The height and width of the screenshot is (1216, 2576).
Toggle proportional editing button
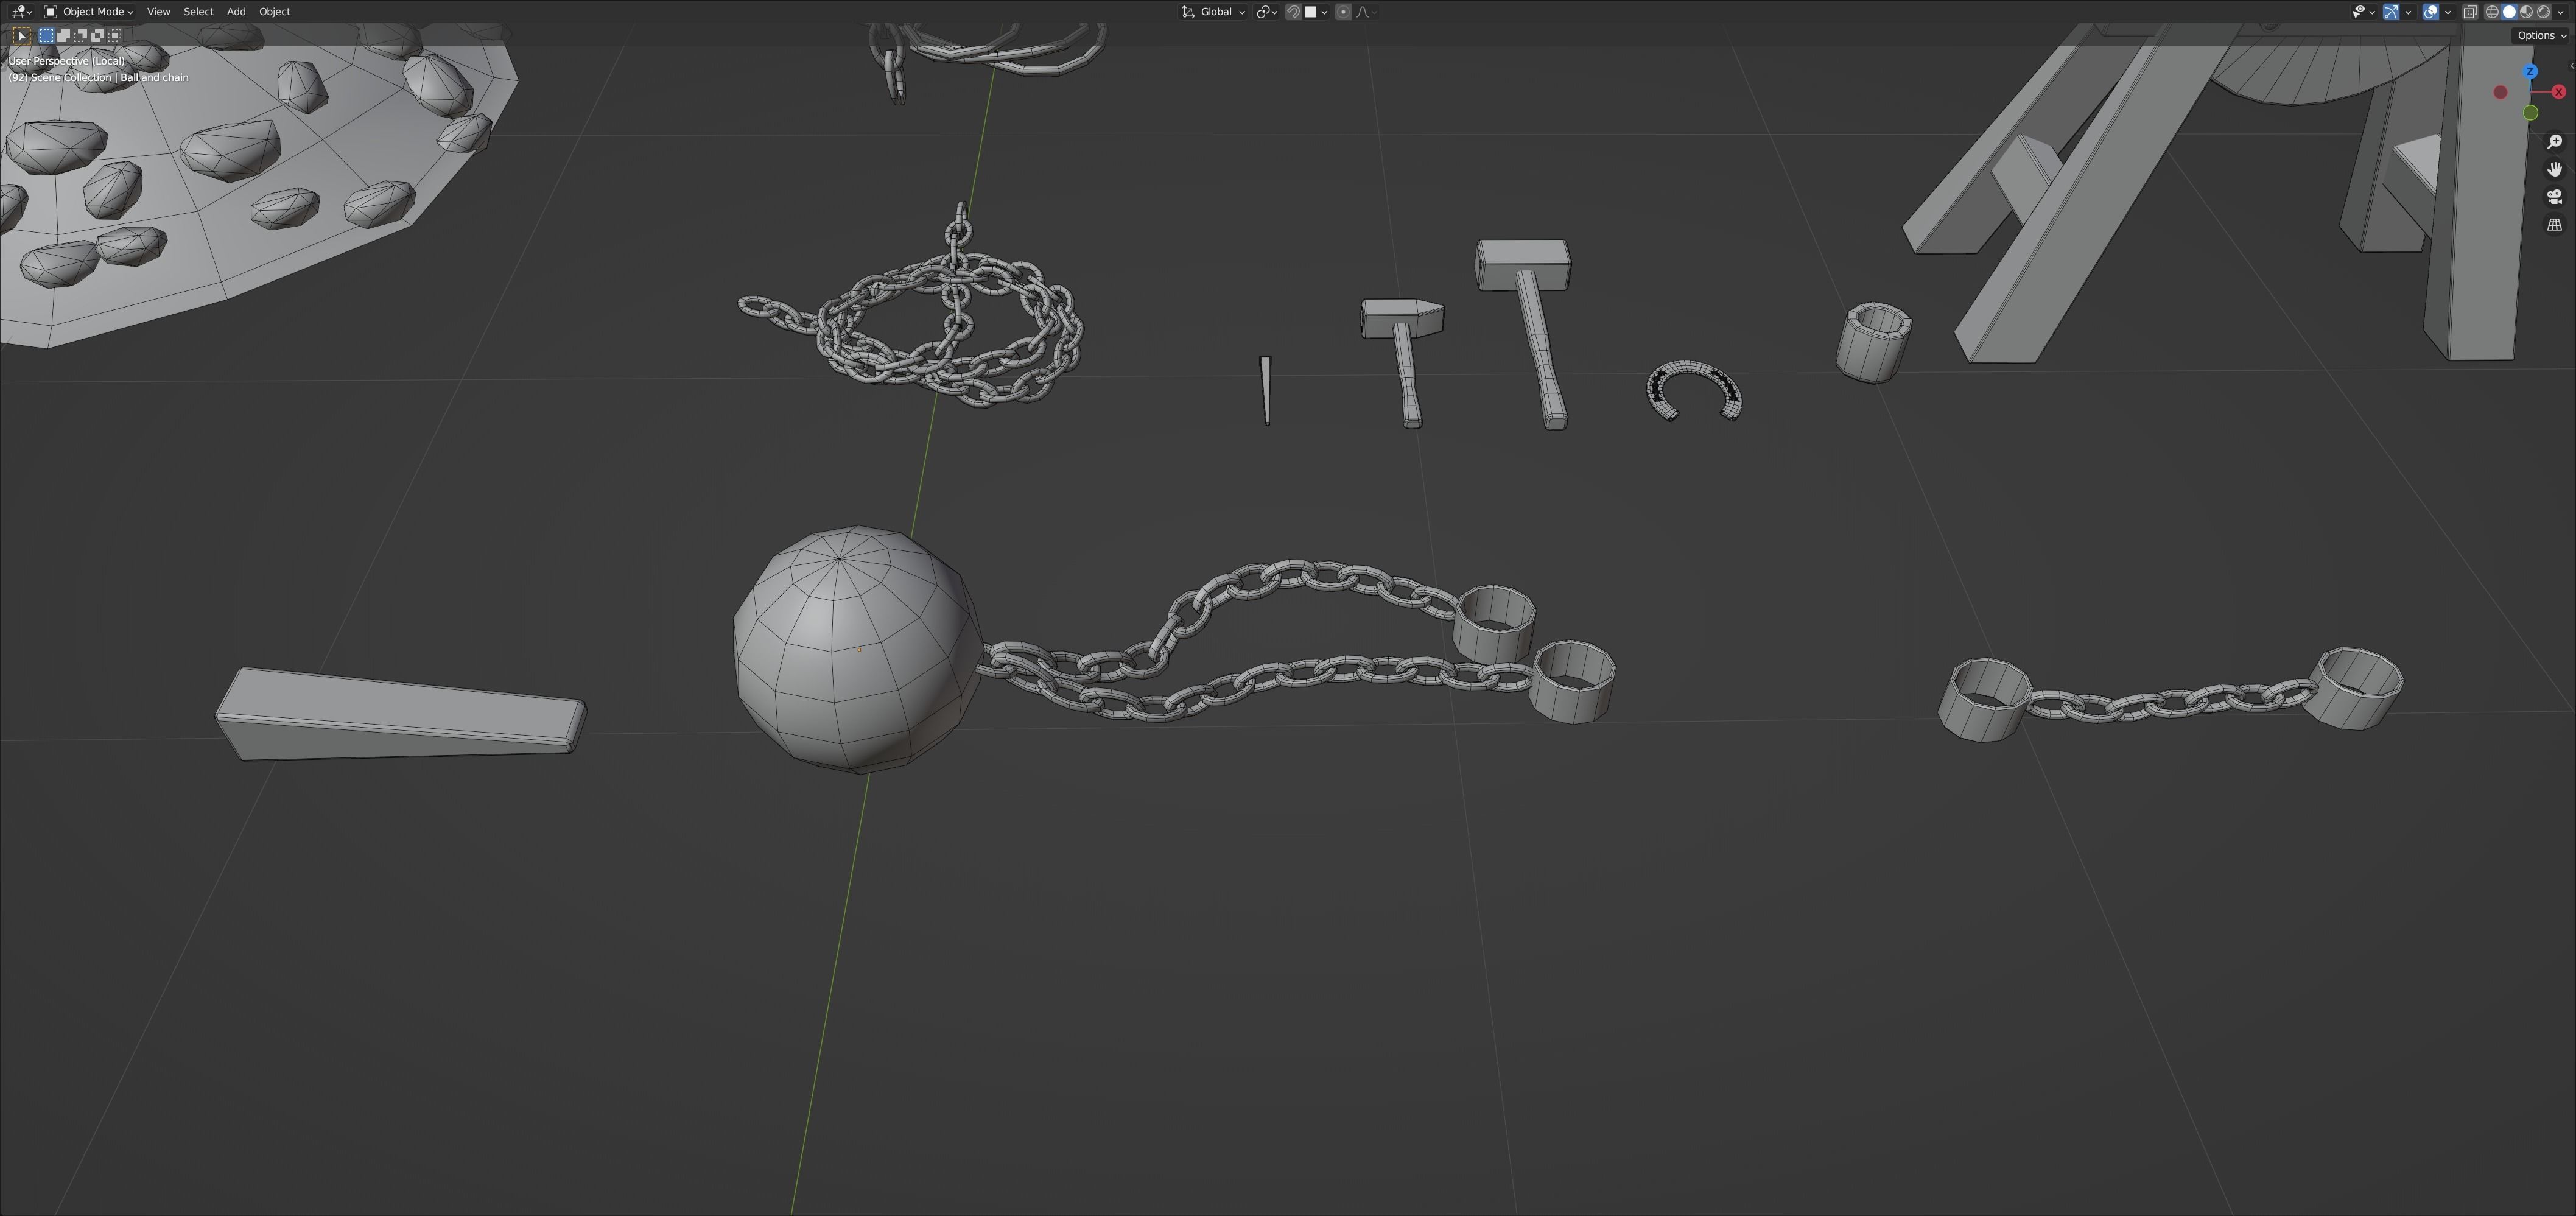(1343, 12)
